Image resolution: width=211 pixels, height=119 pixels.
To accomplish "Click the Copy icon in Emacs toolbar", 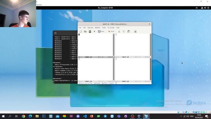I will tap(124, 31).
